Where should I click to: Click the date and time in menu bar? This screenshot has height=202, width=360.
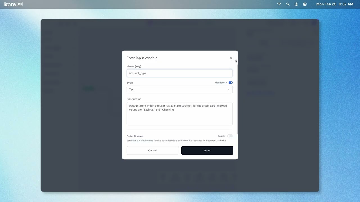pos(335,4)
